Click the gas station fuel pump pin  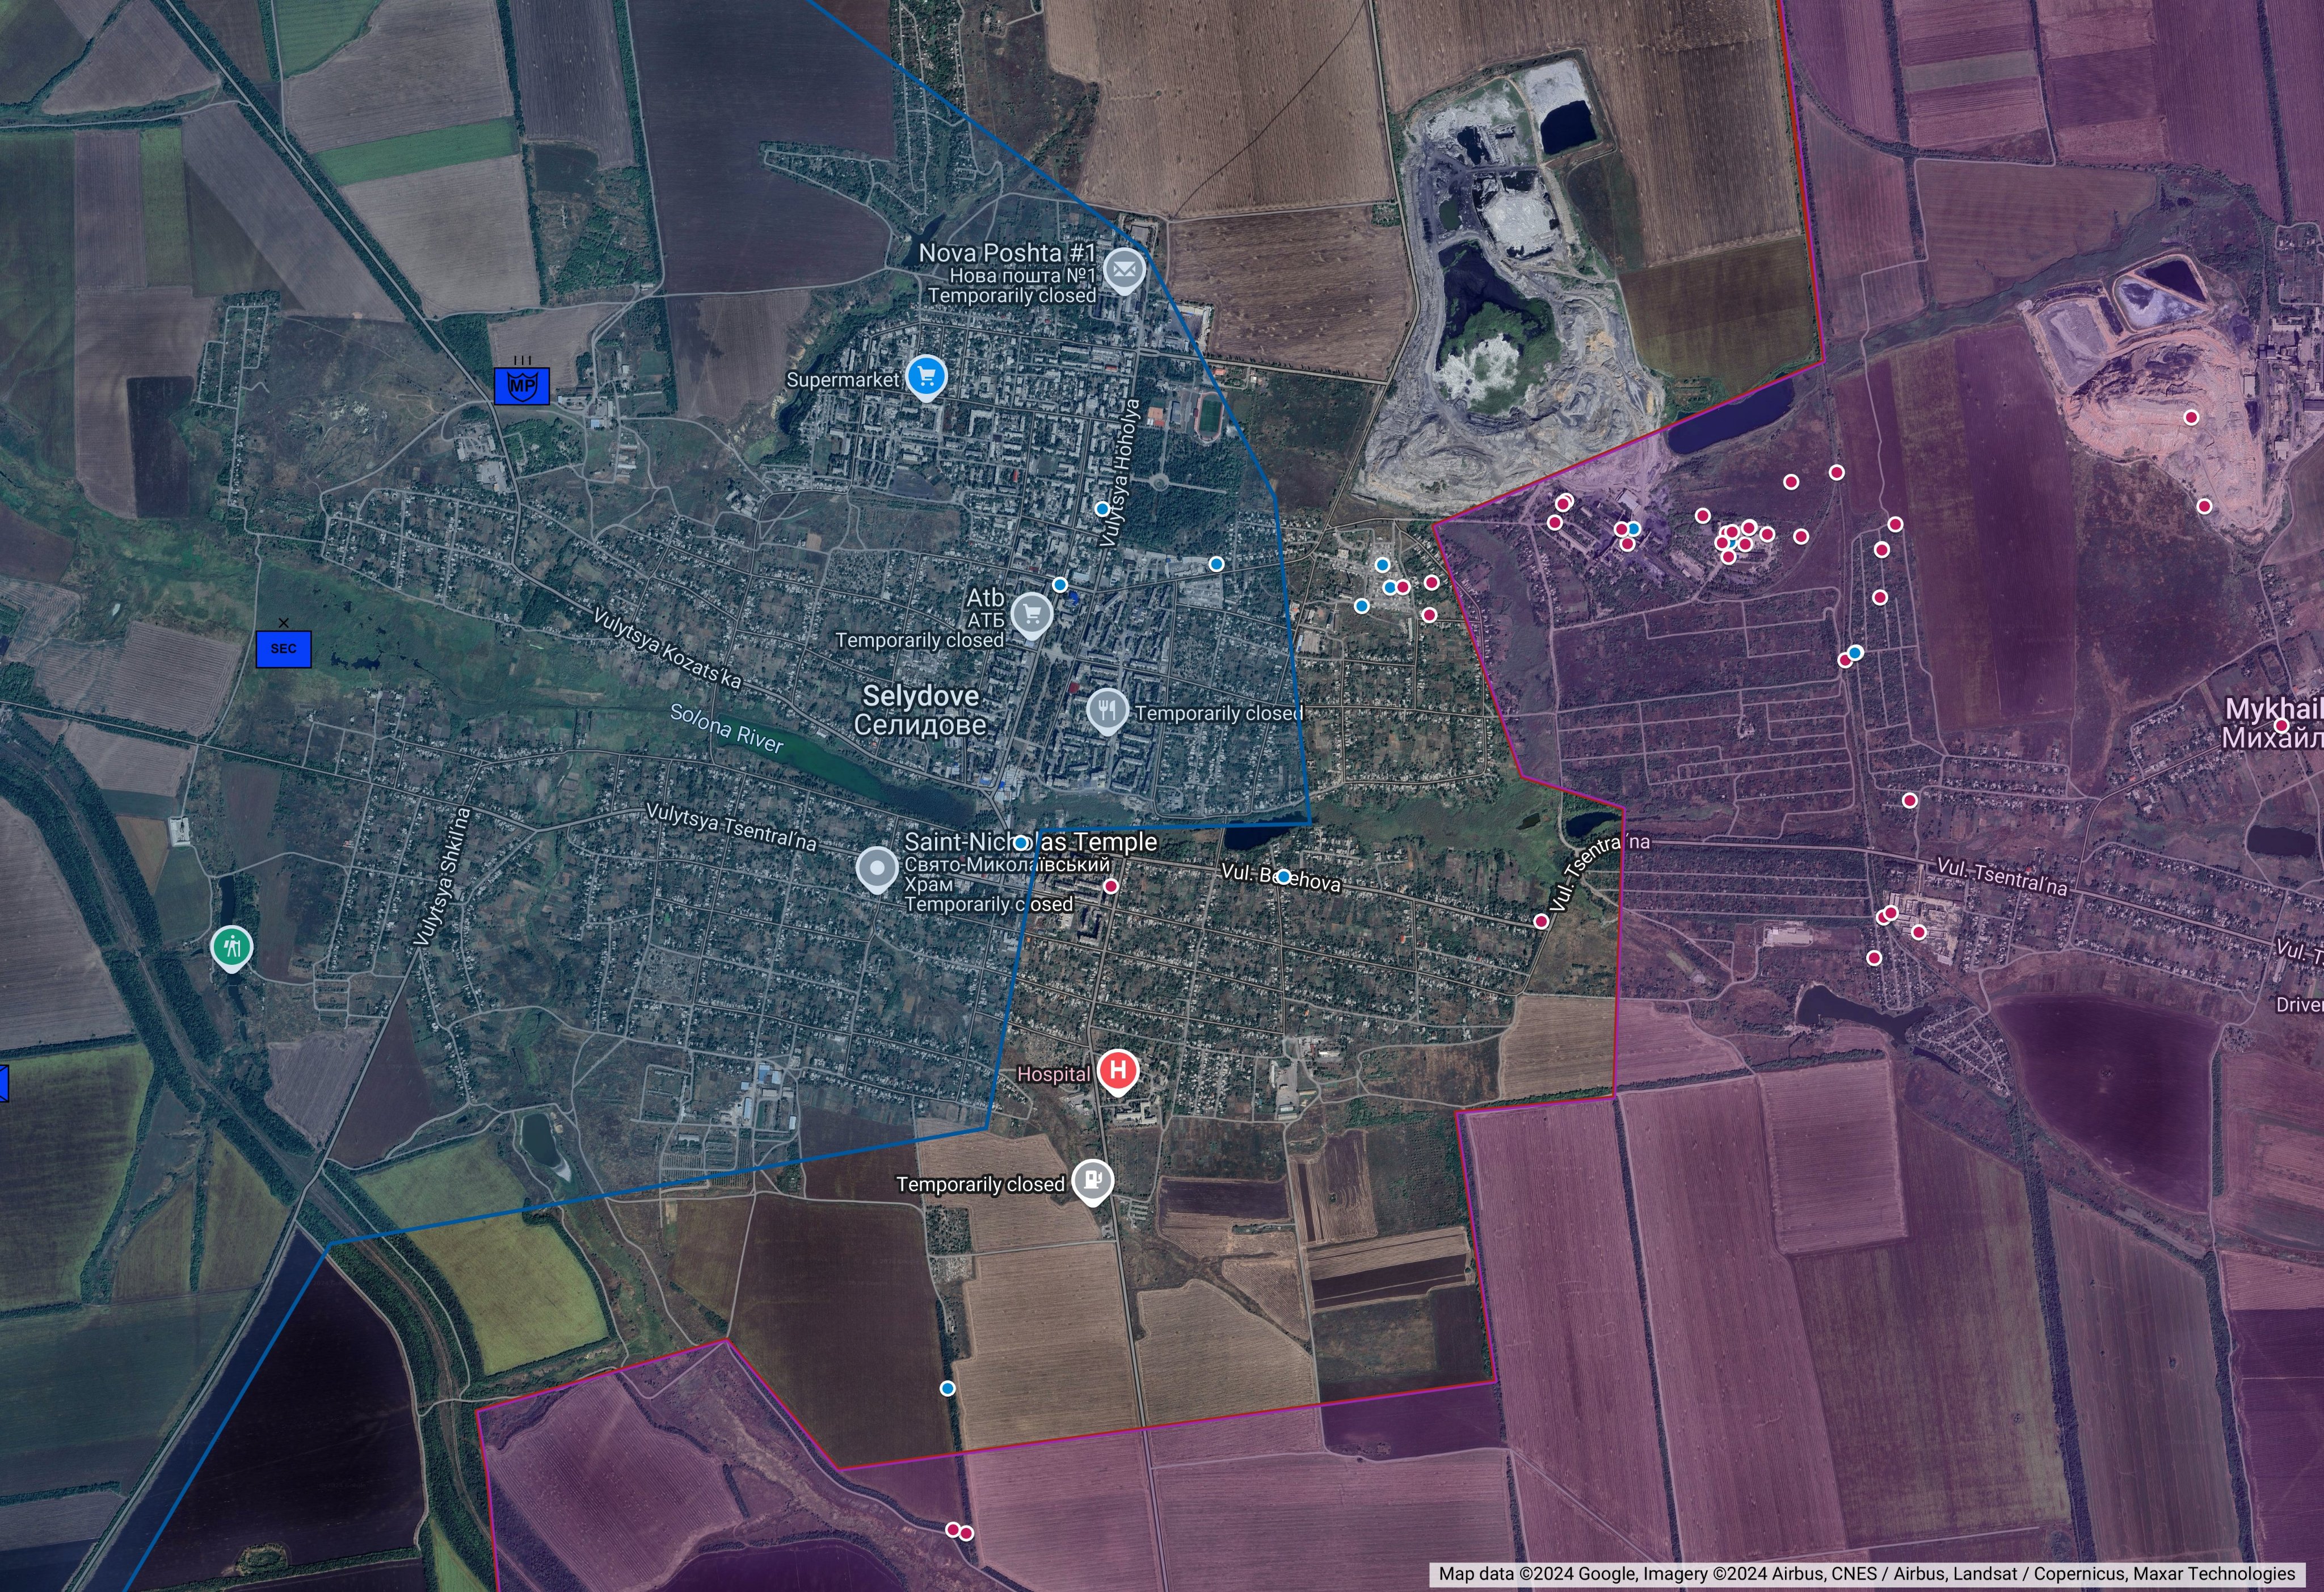point(1092,1180)
